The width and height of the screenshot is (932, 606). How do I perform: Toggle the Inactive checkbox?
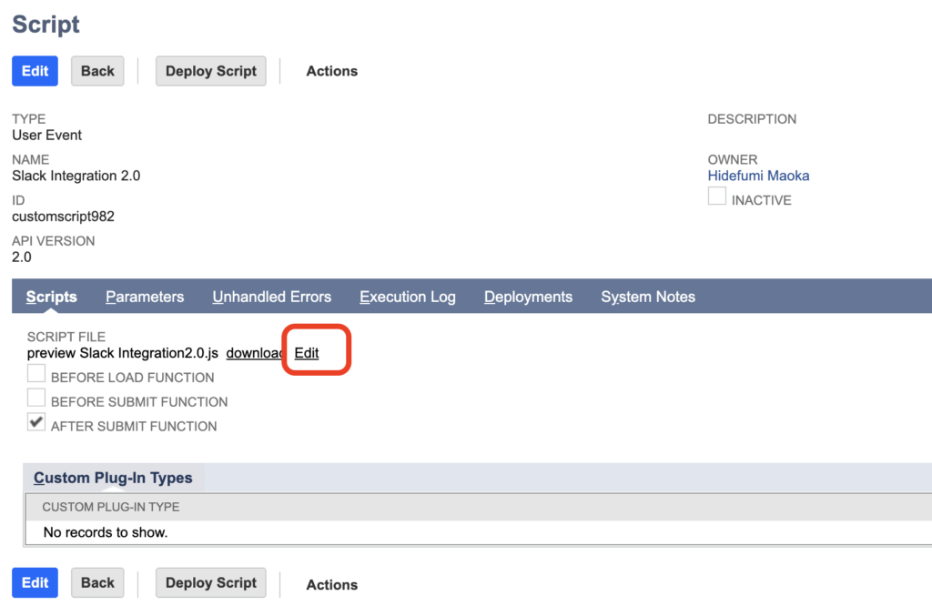click(717, 196)
